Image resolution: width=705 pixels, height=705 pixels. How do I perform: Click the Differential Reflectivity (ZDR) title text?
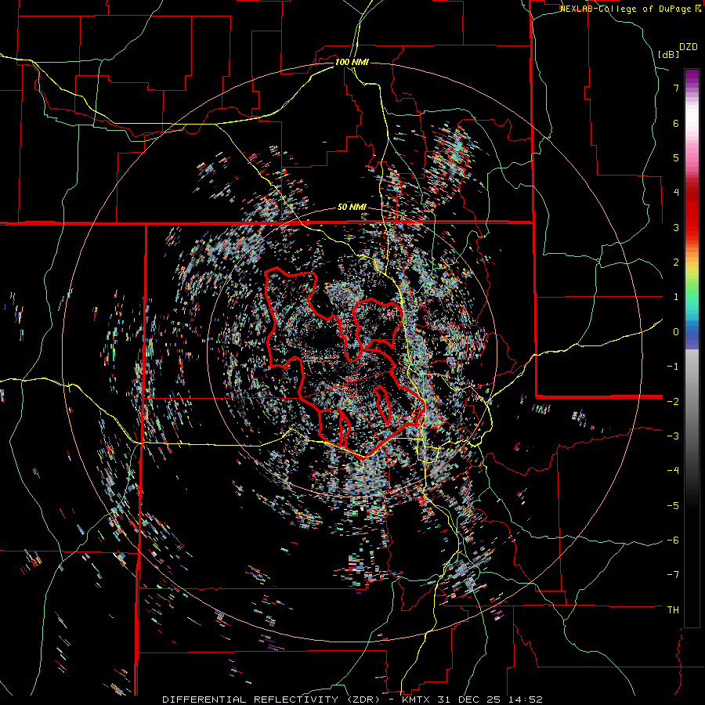(272, 700)
